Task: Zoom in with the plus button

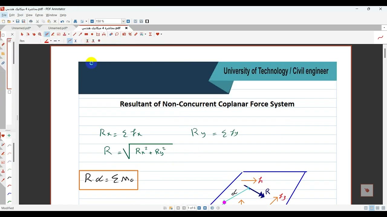Action: tap(128, 21)
